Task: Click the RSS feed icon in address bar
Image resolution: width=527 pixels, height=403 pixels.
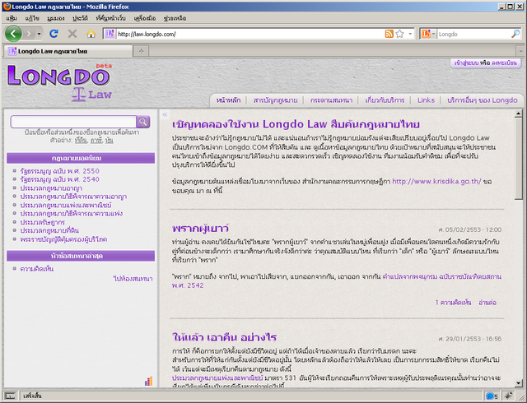Action: pos(389,34)
